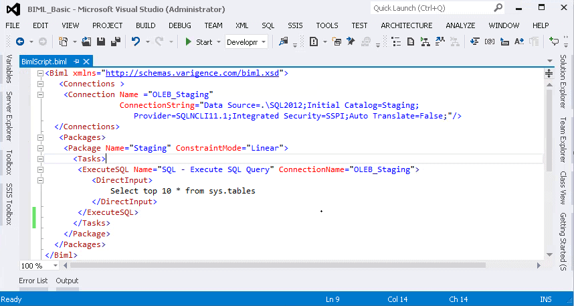
Task: Select the BimlScript.biml document tab
Action: point(44,61)
